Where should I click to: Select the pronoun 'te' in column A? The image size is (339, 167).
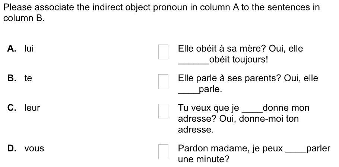tap(28, 78)
